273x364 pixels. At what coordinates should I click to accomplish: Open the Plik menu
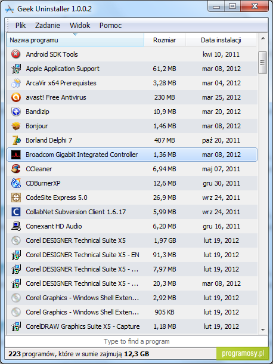20,25
